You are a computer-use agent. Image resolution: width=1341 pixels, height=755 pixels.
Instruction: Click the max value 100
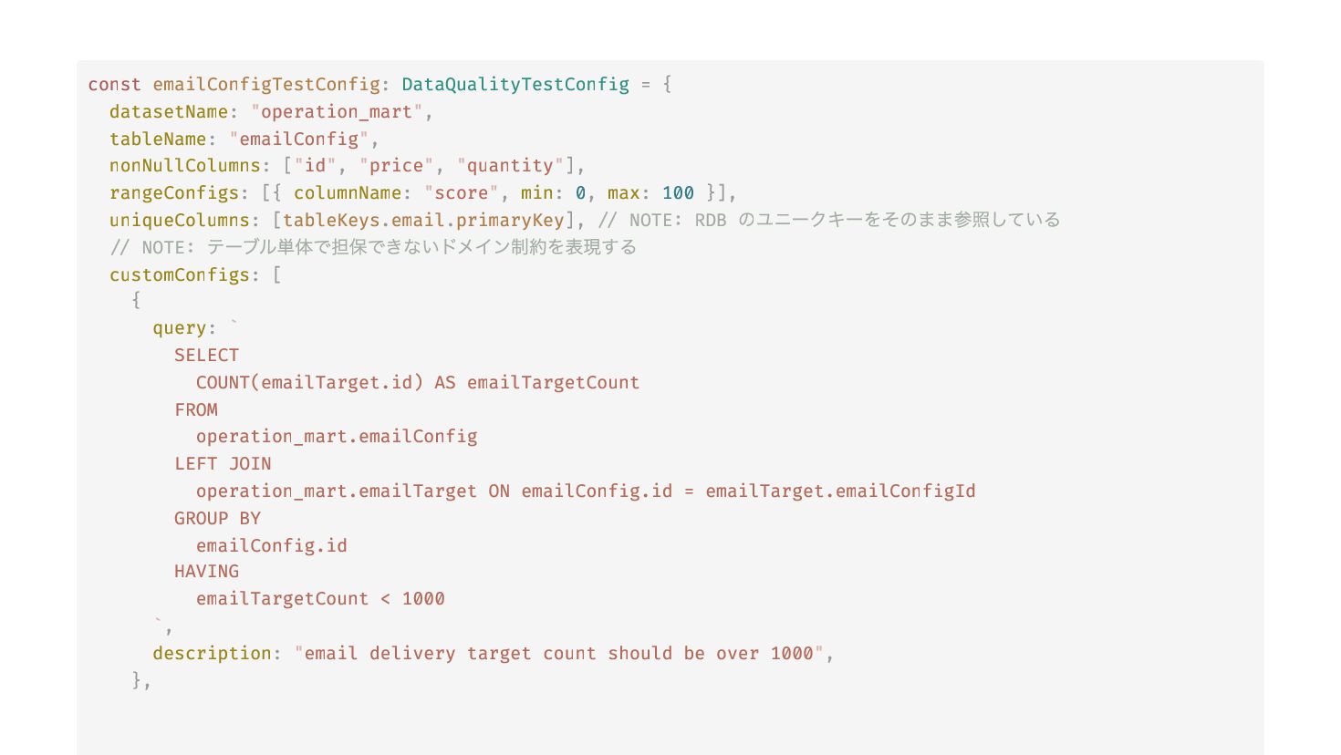pos(678,193)
